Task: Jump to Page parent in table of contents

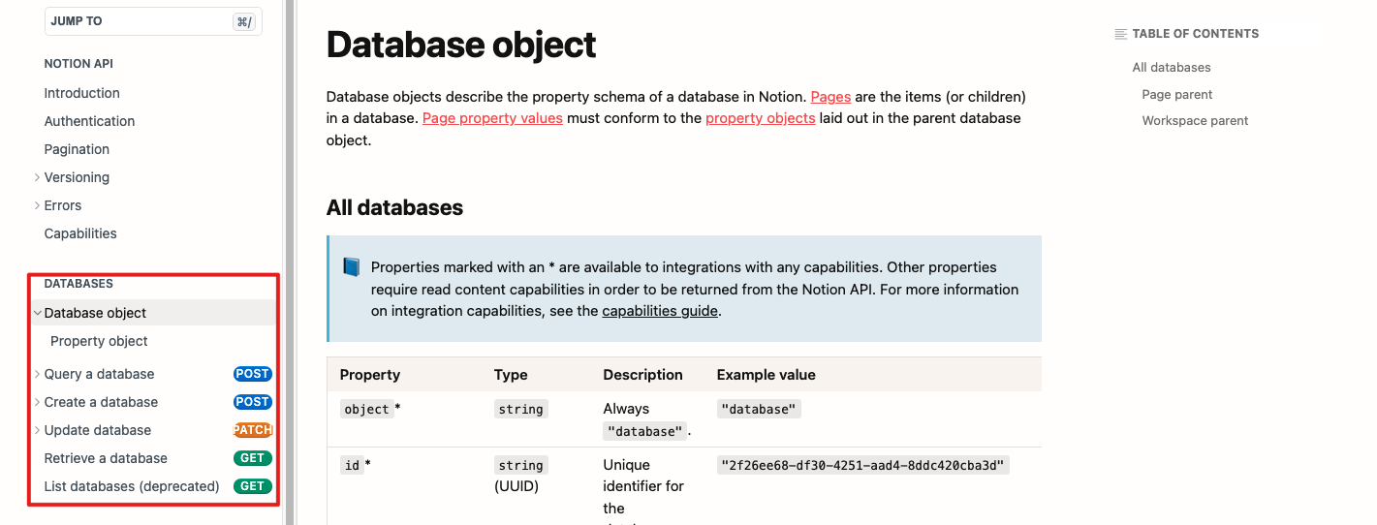Action: pos(1176,94)
